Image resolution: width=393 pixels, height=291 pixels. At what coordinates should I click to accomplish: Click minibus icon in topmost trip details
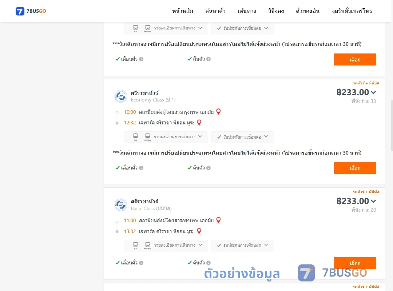[147, 28]
